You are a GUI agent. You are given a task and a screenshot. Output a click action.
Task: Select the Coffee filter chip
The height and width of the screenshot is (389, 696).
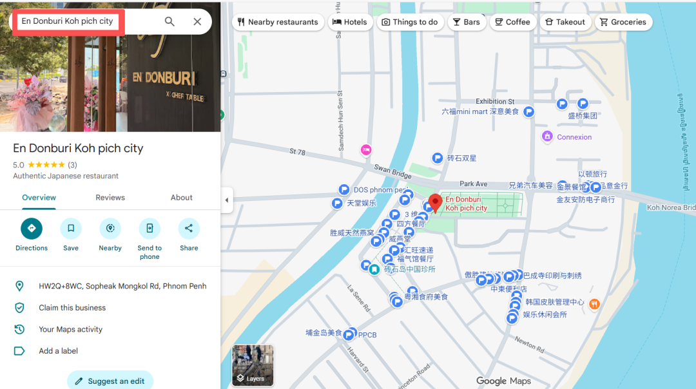(x=512, y=22)
